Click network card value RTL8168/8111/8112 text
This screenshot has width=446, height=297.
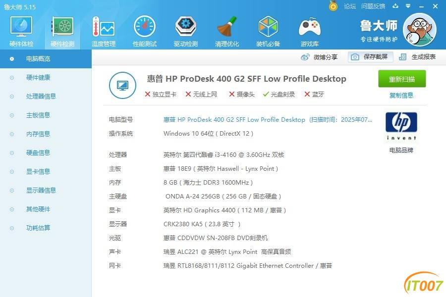point(248,266)
